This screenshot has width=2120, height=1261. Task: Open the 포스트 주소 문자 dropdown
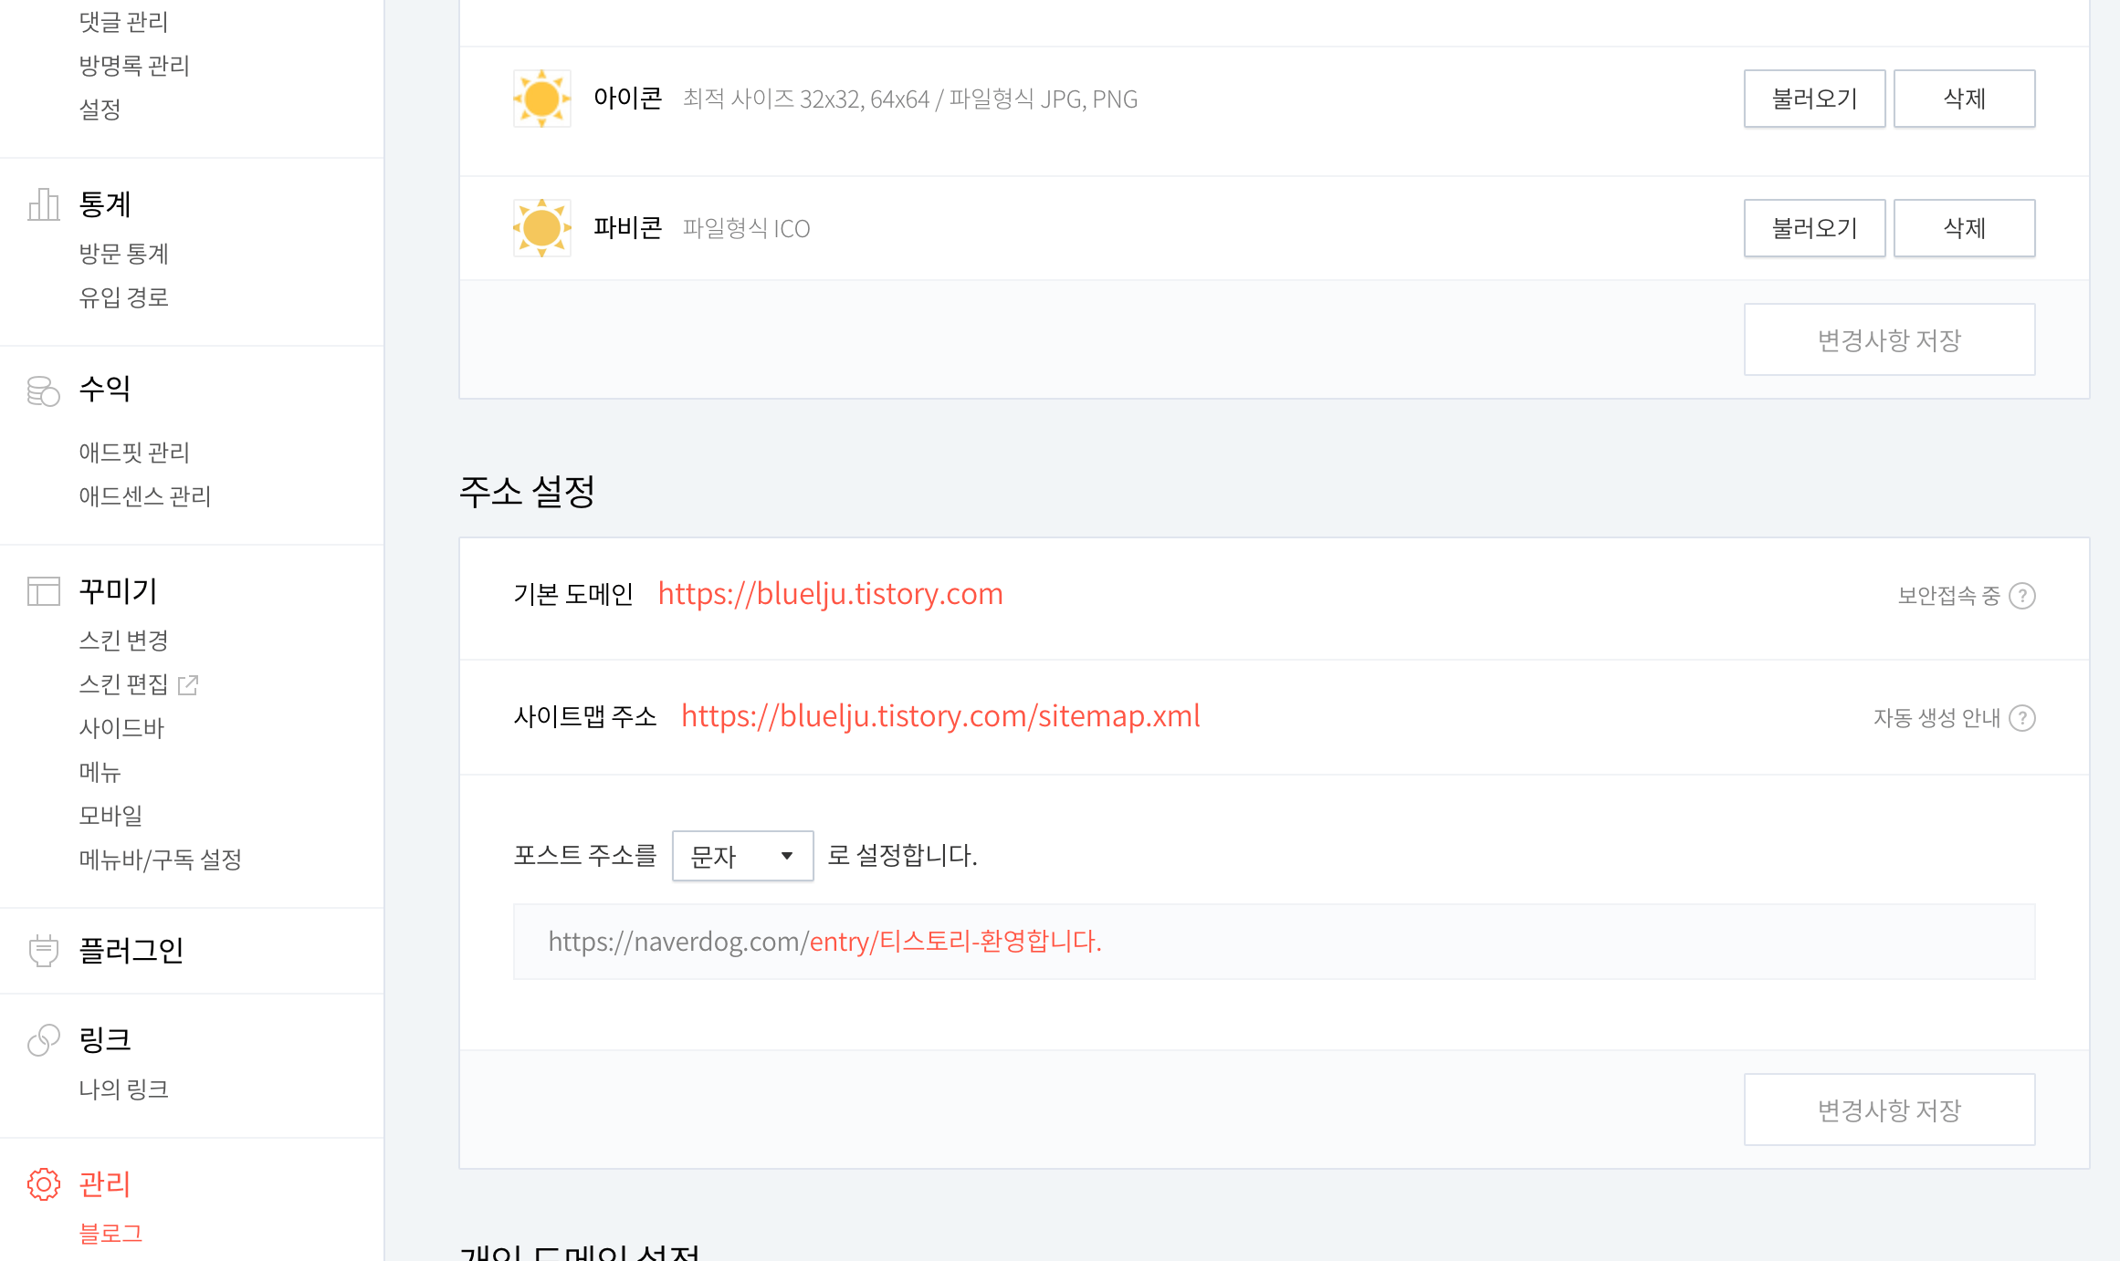click(x=741, y=855)
